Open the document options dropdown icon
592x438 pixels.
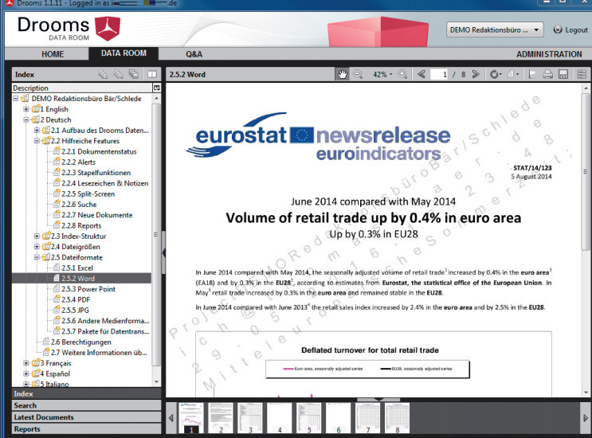pos(512,74)
